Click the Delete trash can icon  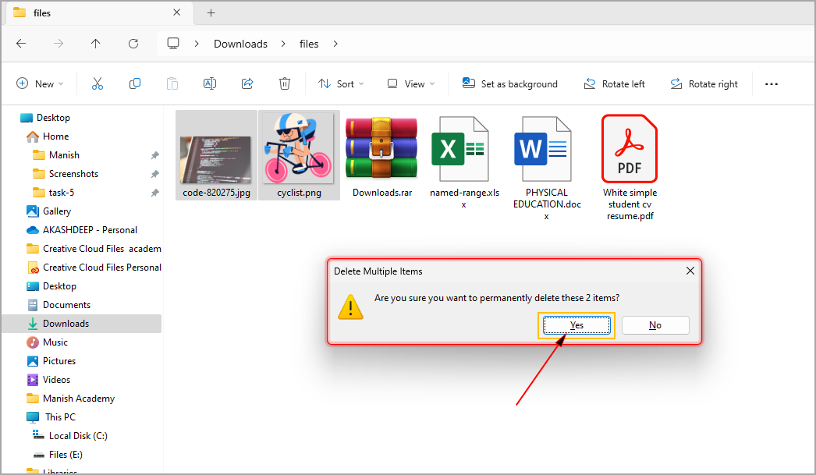pyautogui.click(x=285, y=84)
